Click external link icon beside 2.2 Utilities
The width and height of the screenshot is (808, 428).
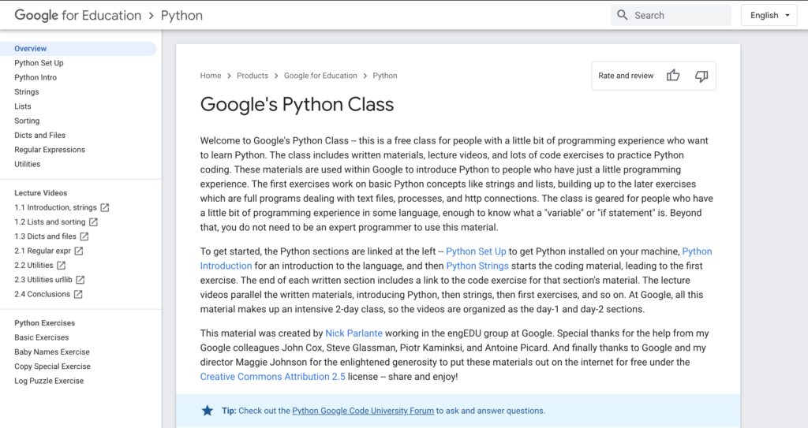pyautogui.click(x=61, y=266)
